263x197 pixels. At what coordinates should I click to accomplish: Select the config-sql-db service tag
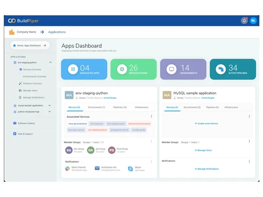pos(138,130)
